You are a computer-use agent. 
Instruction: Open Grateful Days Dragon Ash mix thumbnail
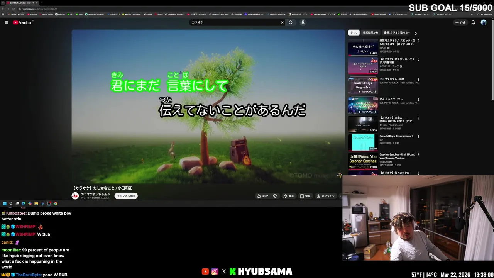coord(363,85)
